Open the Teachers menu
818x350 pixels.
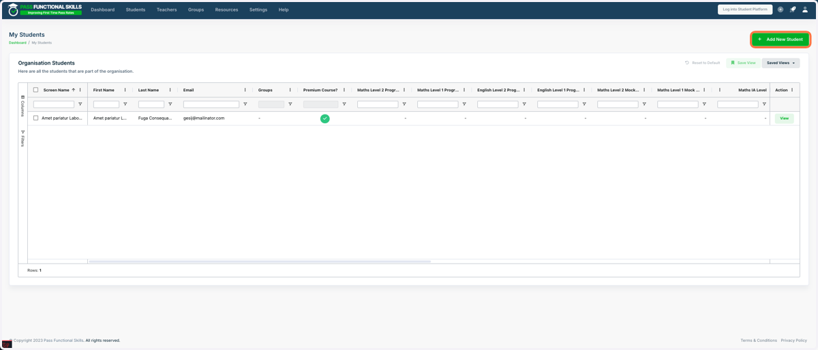(166, 10)
